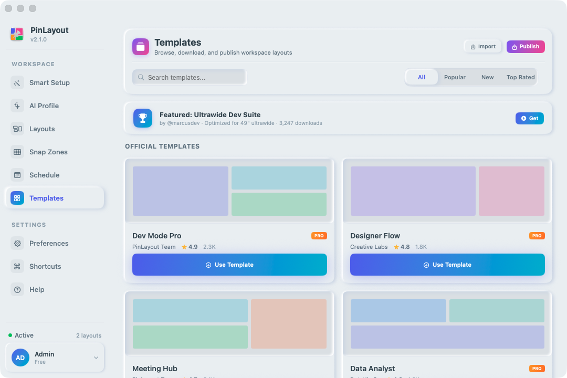Screen dimensions: 567x378
Task: Click the 2 layouts count
Action: point(89,335)
